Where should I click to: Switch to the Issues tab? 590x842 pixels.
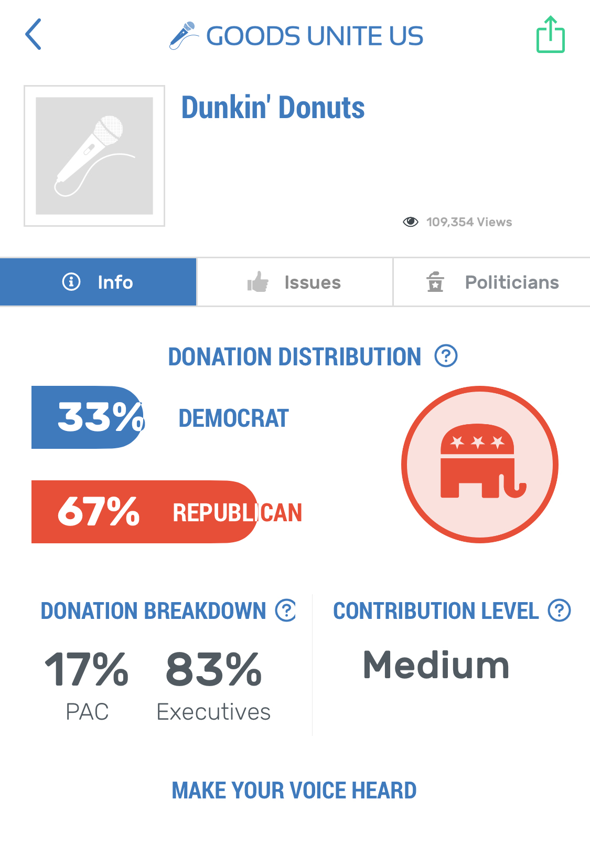pyautogui.click(x=295, y=282)
